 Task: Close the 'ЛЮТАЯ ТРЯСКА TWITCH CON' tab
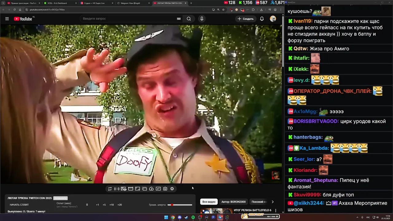(x=185, y=3)
